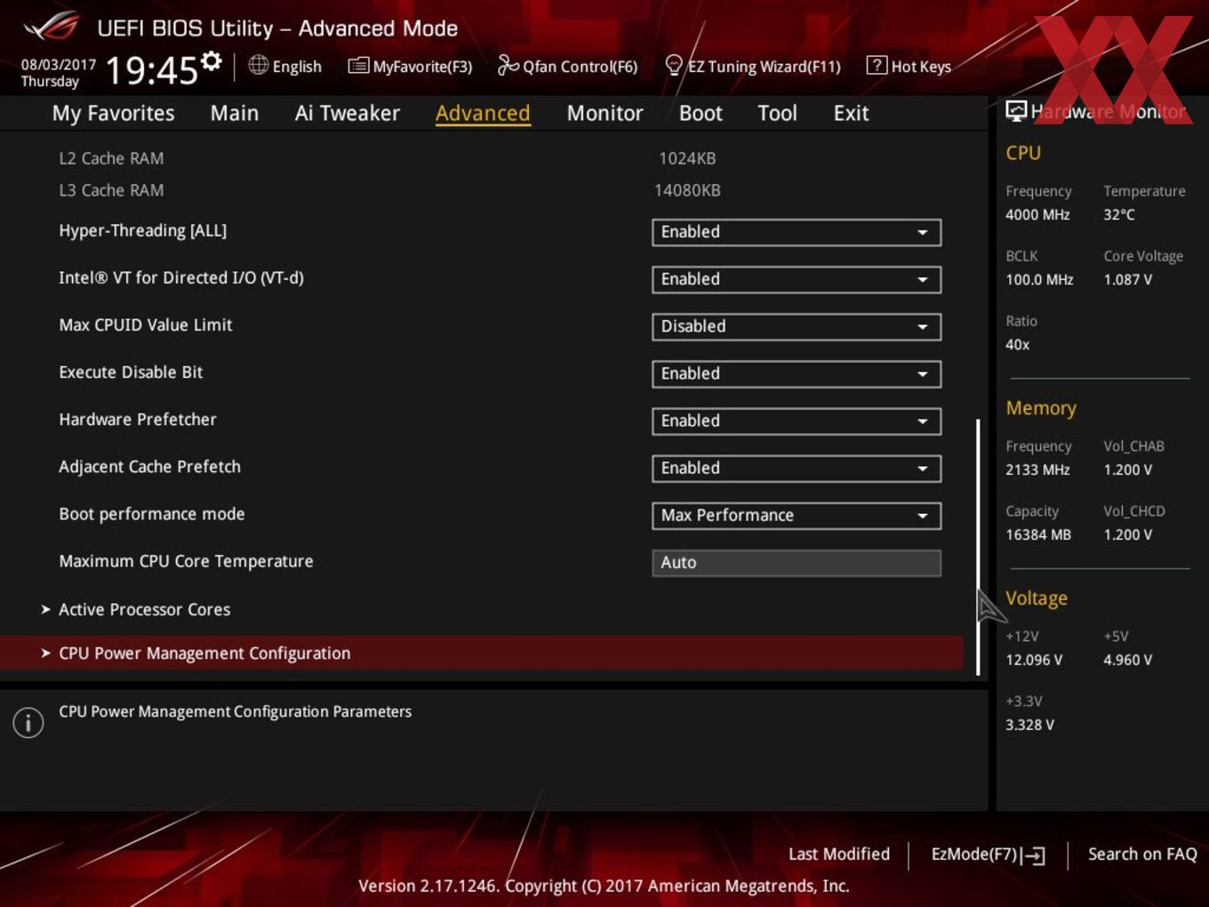Click Hardware Prefetcher label
Viewport: 1209px width, 907px height.
click(x=138, y=419)
